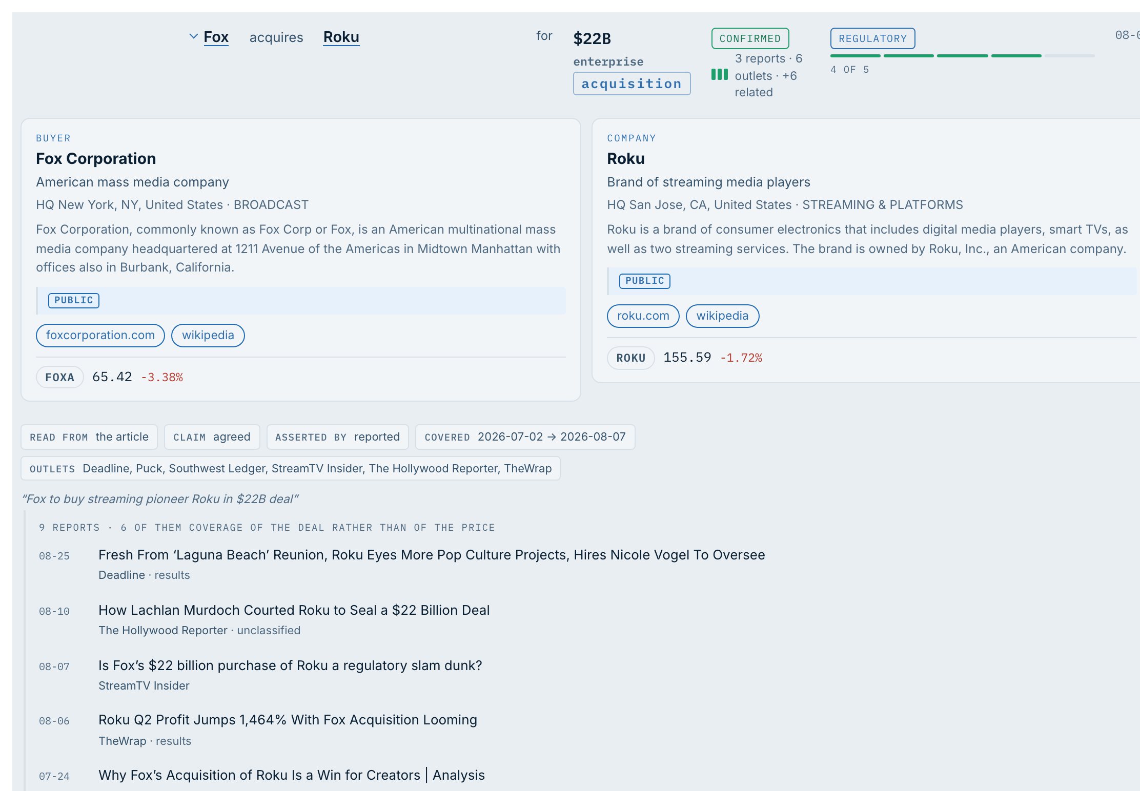This screenshot has width=1140, height=791.
Task: Open Fox Corporation's wikipedia link
Action: 208,336
